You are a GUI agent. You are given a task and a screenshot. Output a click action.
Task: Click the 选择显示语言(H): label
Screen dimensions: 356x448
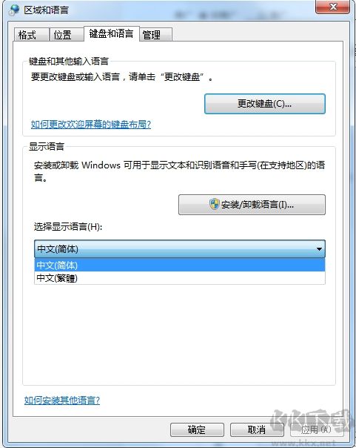68,227
